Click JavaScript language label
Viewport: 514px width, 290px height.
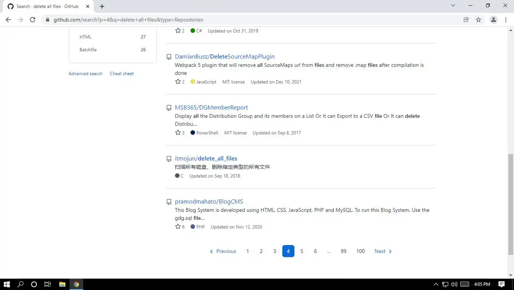point(206,82)
